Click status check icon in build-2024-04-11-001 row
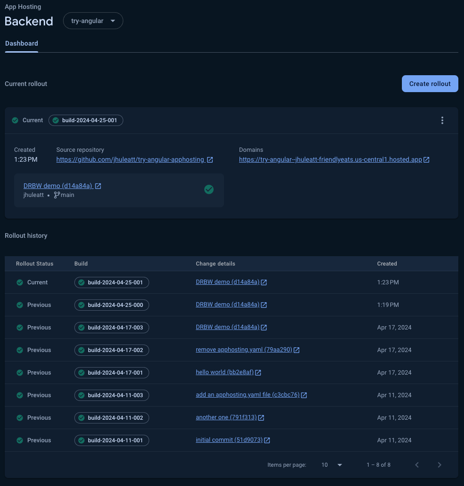Screen dimensions: 464x486 coord(20,440)
